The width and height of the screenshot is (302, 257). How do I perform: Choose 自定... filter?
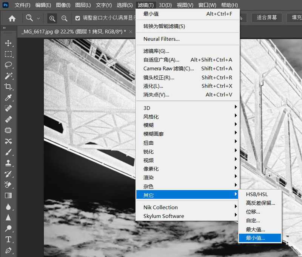click(260, 220)
